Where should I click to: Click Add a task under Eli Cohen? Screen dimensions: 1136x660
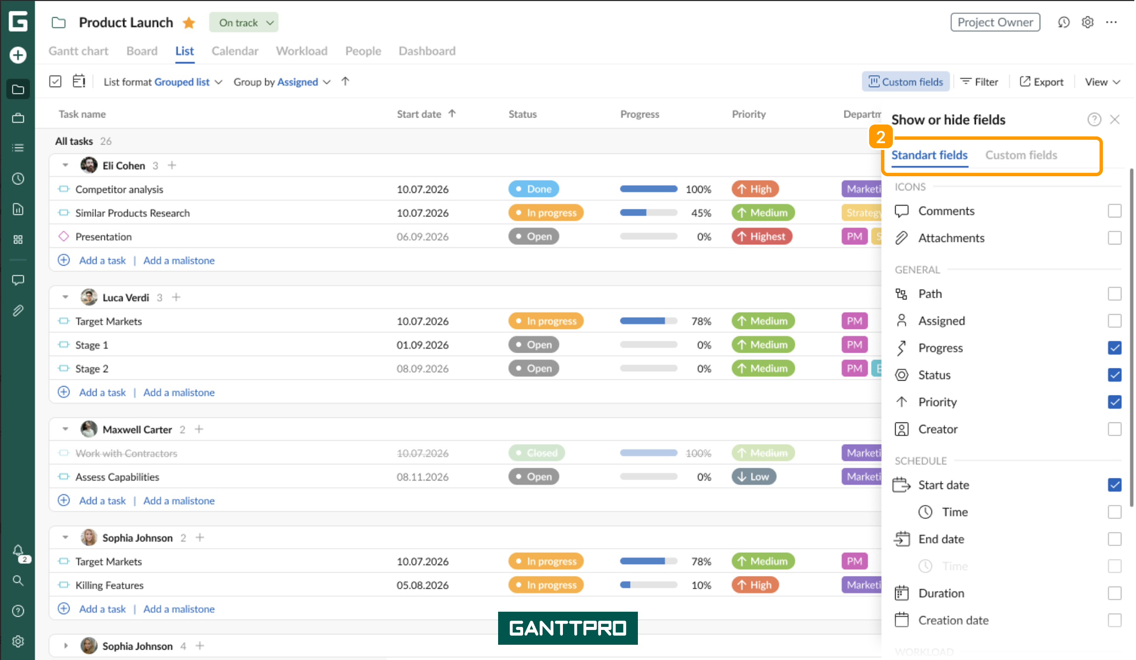pyautogui.click(x=103, y=260)
